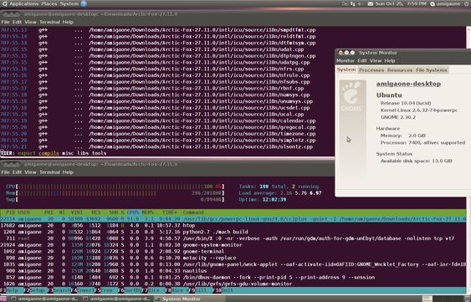Expand the Places menu
Screen dimensions: 471x302
click(49, 4)
